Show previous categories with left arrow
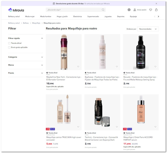 click(155, 17)
